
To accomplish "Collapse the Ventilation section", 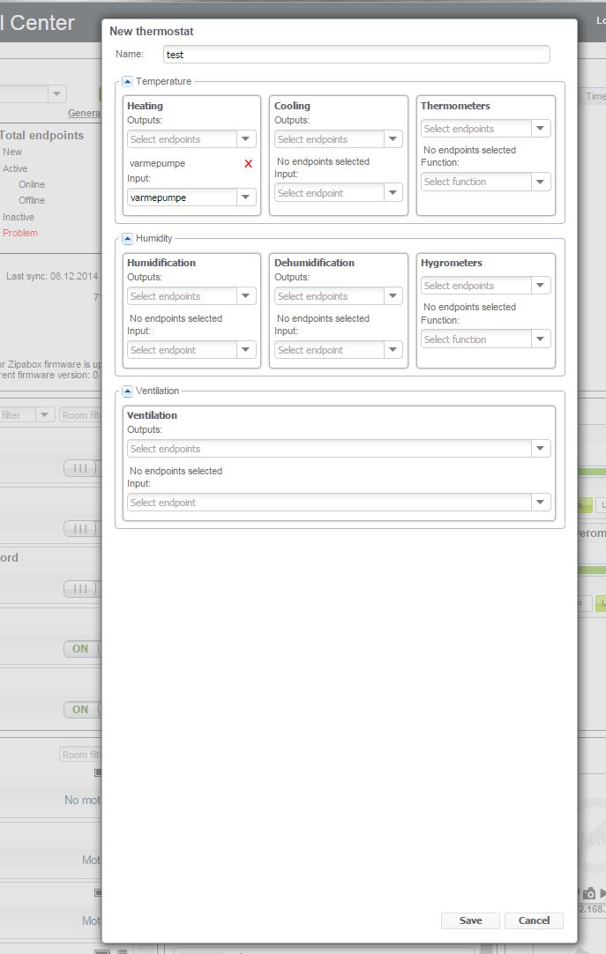I will point(127,391).
